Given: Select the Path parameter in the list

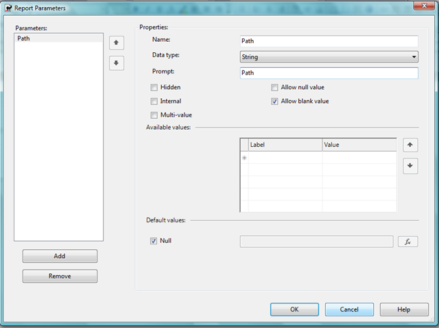Looking at the screenshot, I should 58,38.
